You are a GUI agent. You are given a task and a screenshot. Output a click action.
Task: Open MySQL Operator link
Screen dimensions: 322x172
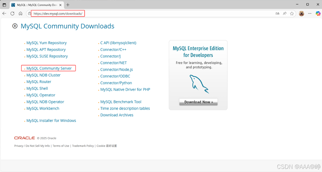click(x=41, y=95)
